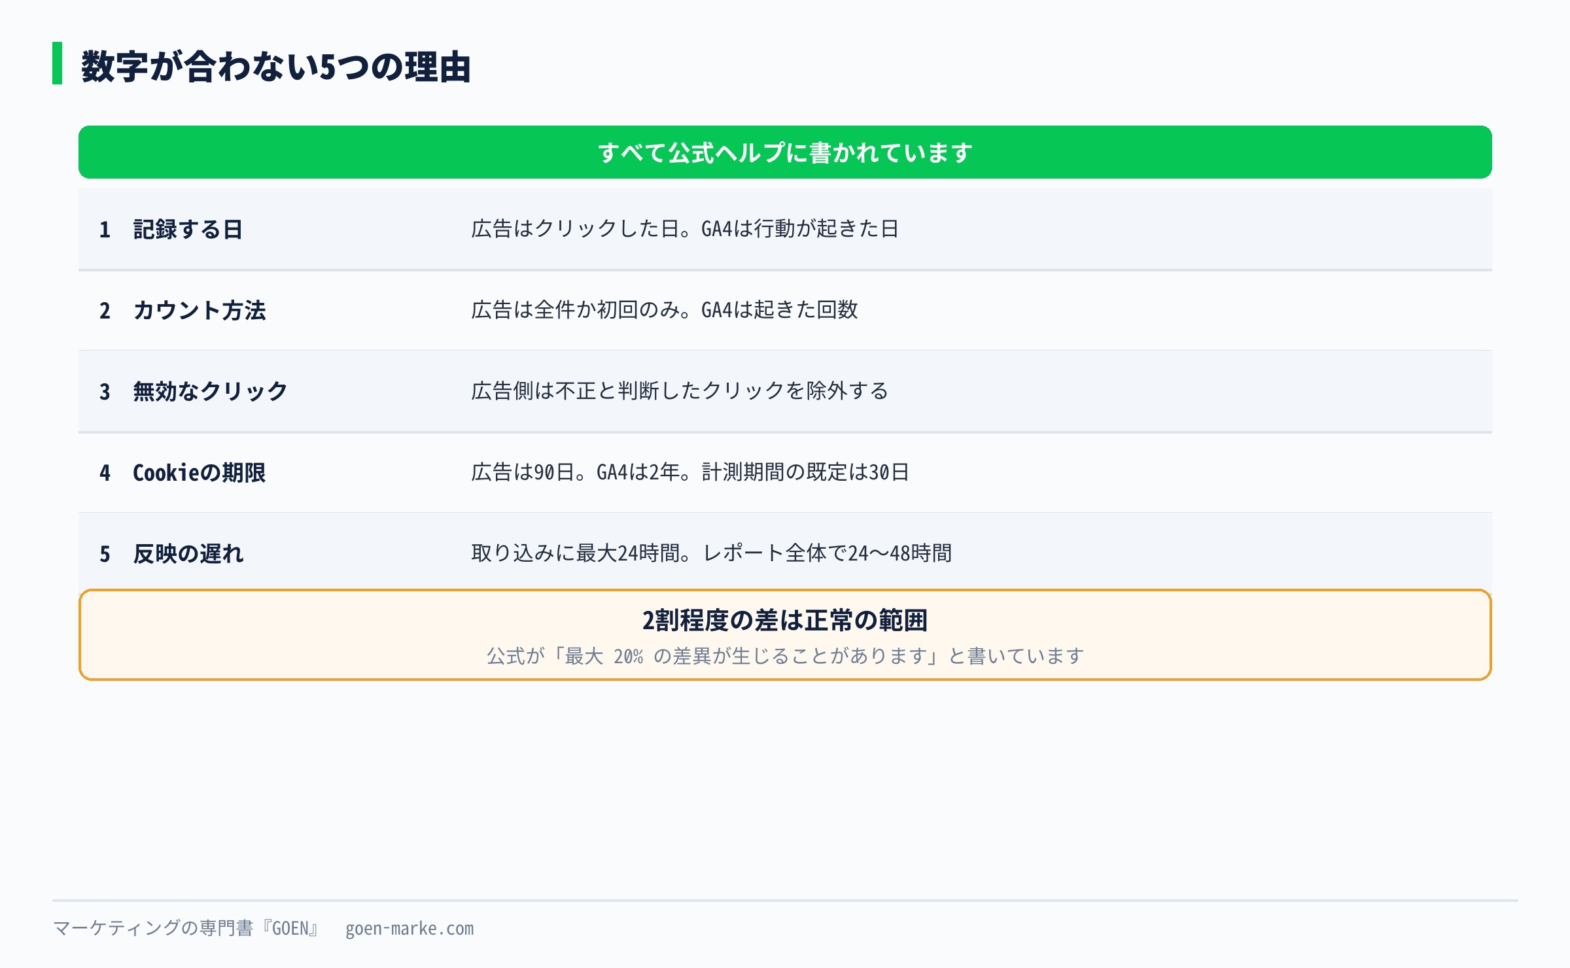Select the row label カウント方法
Viewport: 1570px width, 968px height.
(200, 311)
